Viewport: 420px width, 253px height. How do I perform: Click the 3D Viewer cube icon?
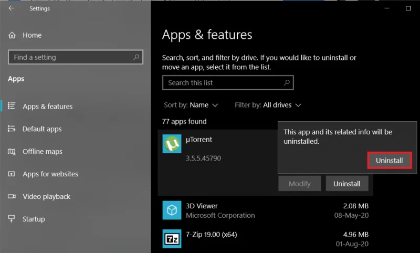172,210
